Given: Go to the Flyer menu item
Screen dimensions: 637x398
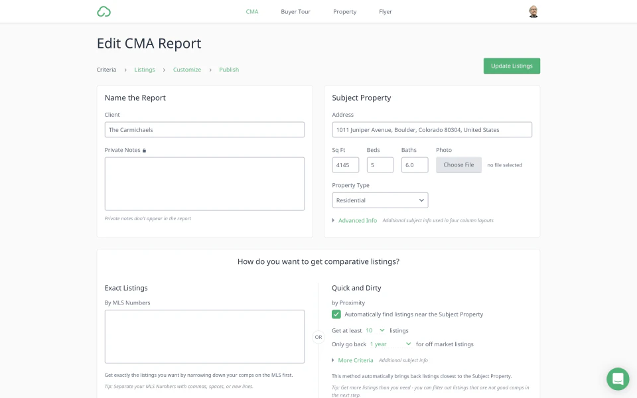Looking at the screenshot, I should [x=385, y=12].
